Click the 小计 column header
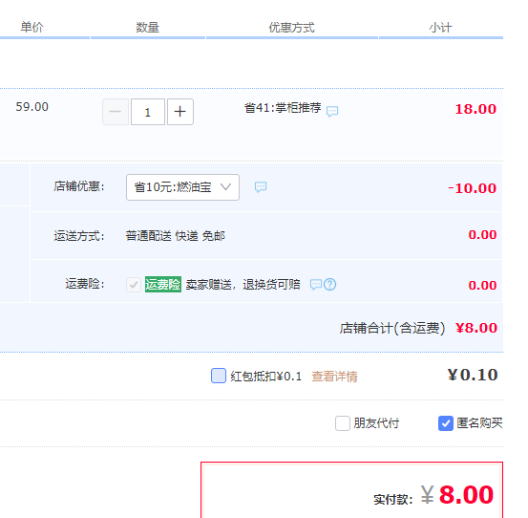This screenshot has width=528, height=518. [440, 28]
